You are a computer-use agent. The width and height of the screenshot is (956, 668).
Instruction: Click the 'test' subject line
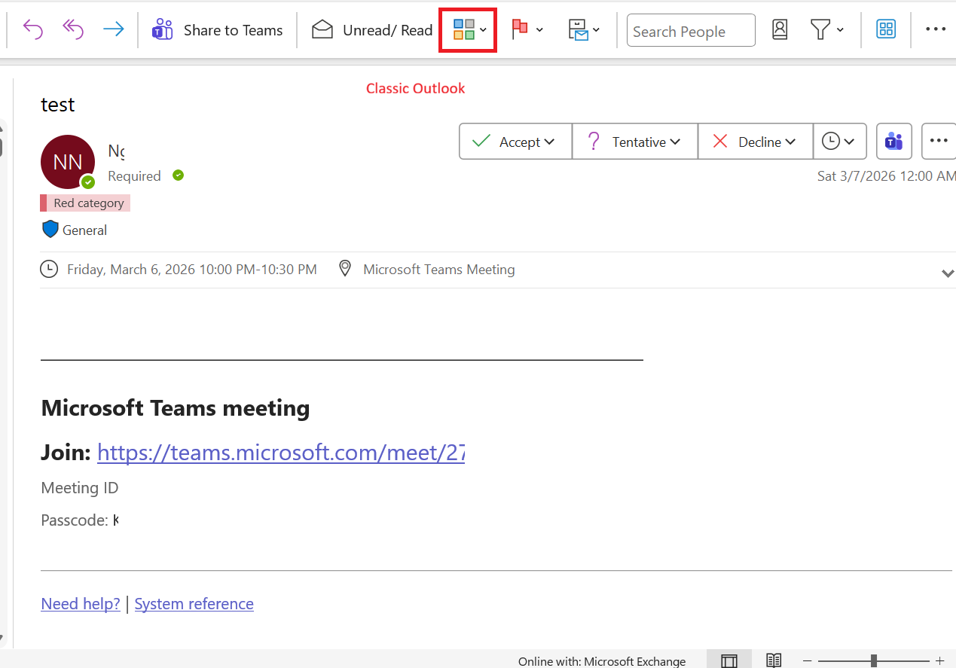(x=58, y=105)
